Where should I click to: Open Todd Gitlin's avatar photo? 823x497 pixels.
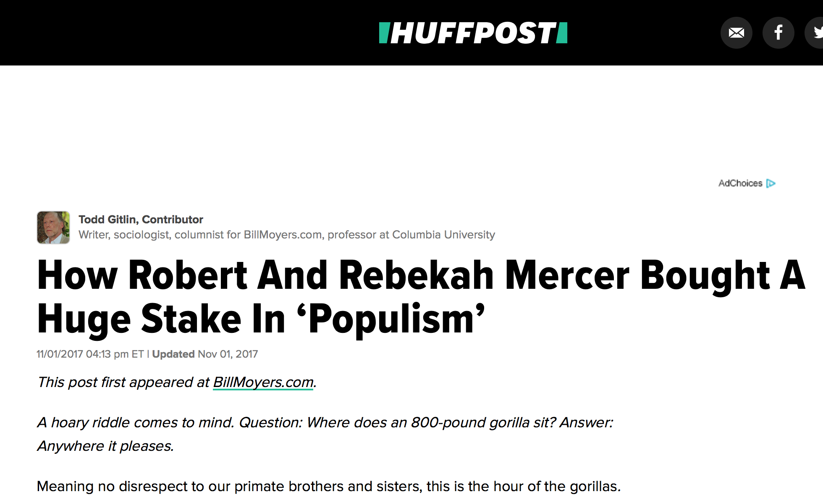click(53, 228)
